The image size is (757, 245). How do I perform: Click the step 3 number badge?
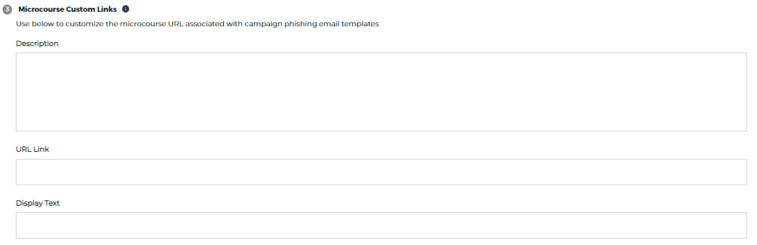point(7,9)
